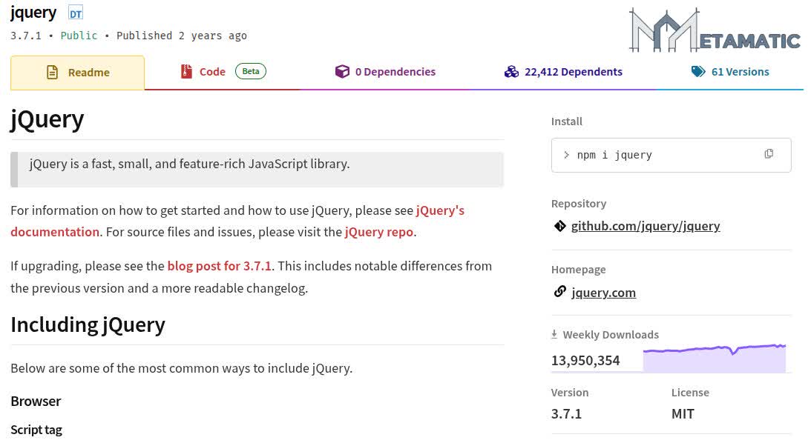Click the weekly downloads sparkline chart
Screen dimensions: 811x443
(x=715, y=356)
